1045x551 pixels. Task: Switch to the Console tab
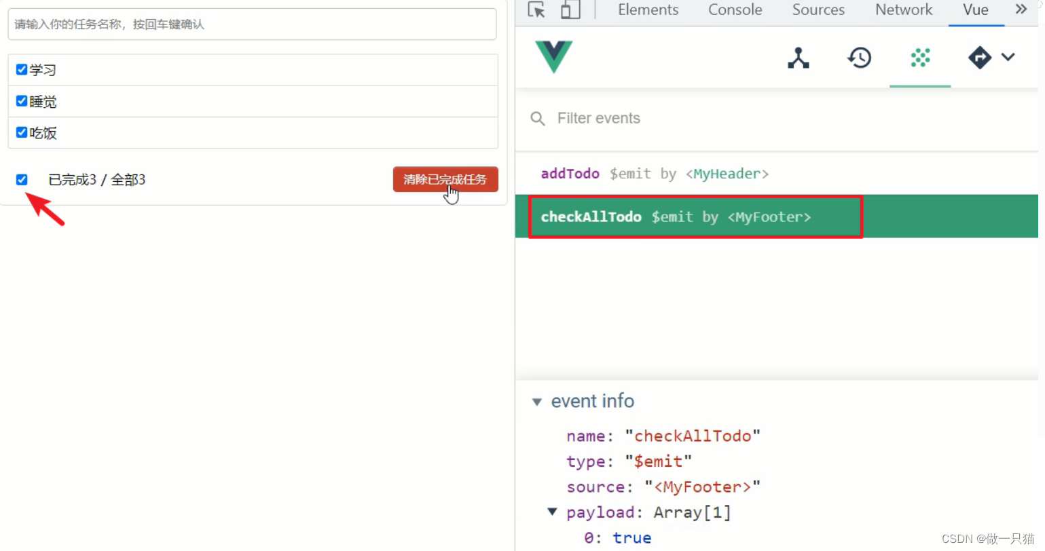click(x=735, y=9)
